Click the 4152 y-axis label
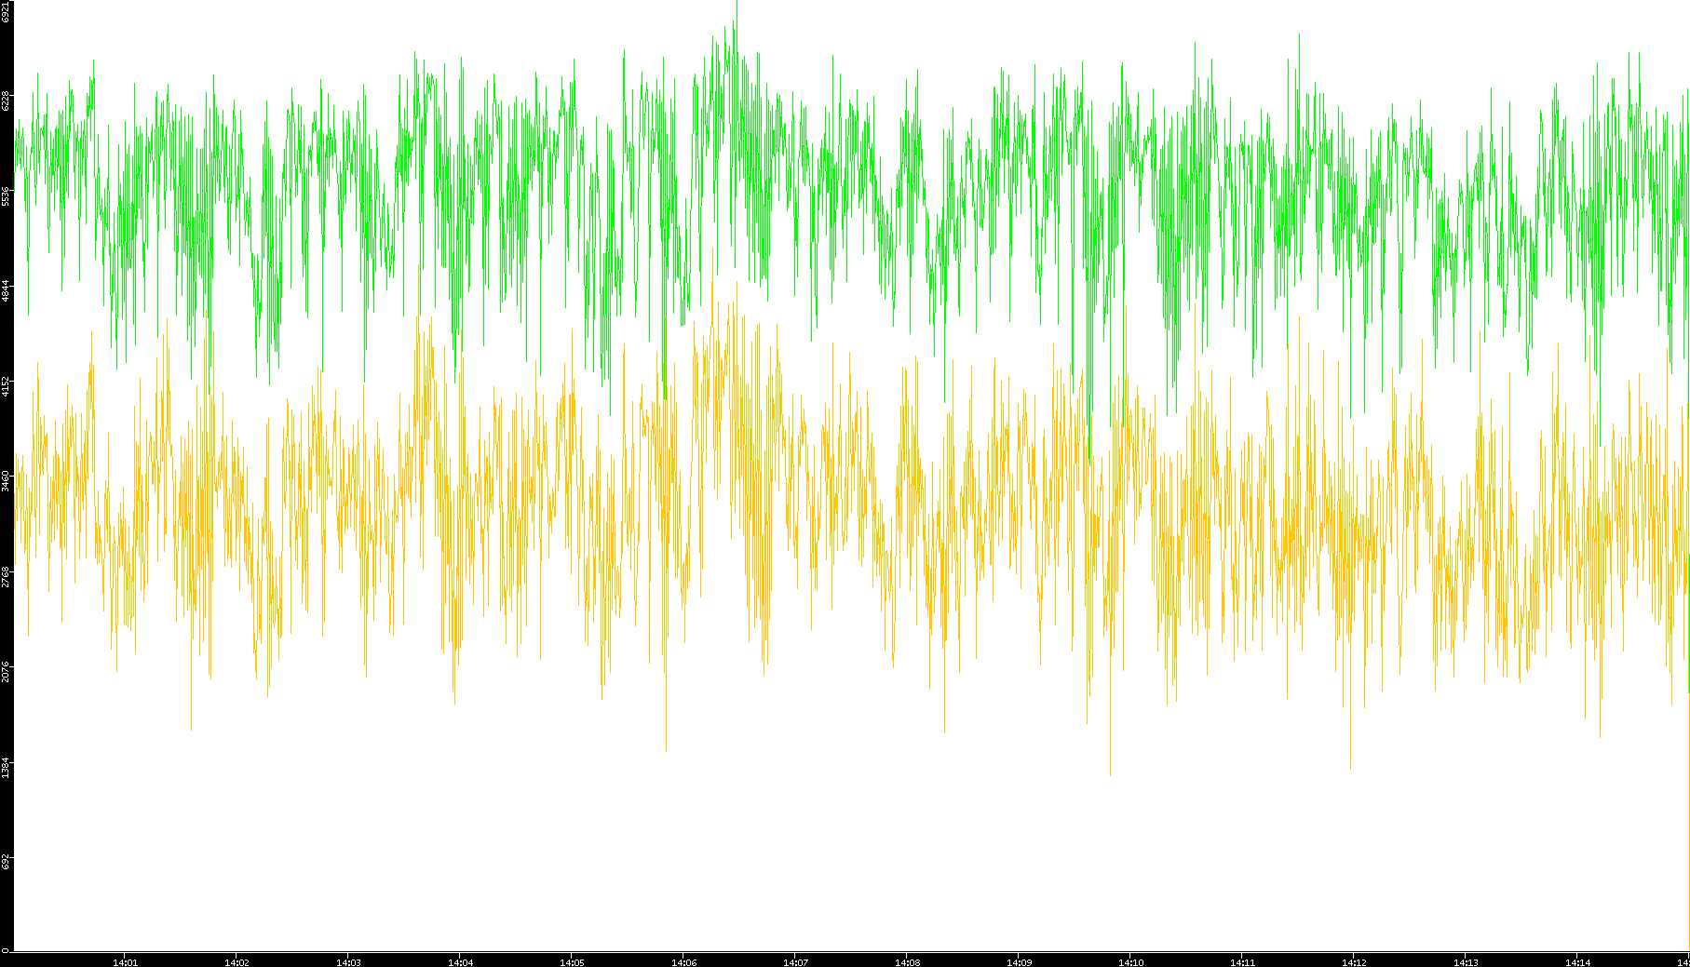The height and width of the screenshot is (967, 1690). (6, 385)
